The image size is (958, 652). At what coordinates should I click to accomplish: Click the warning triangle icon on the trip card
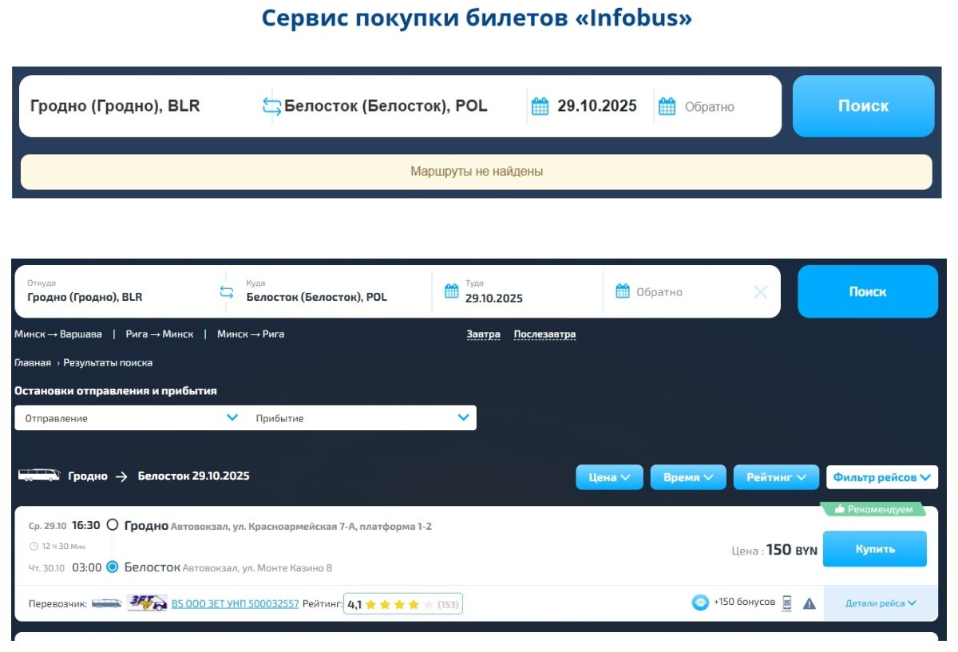(x=809, y=603)
